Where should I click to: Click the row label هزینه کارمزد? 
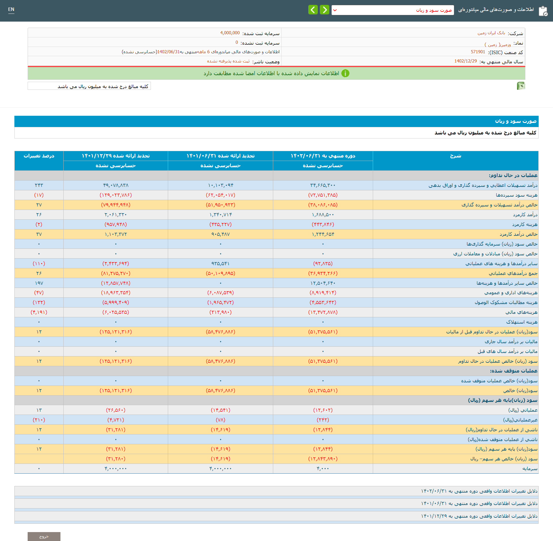point(525,225)
